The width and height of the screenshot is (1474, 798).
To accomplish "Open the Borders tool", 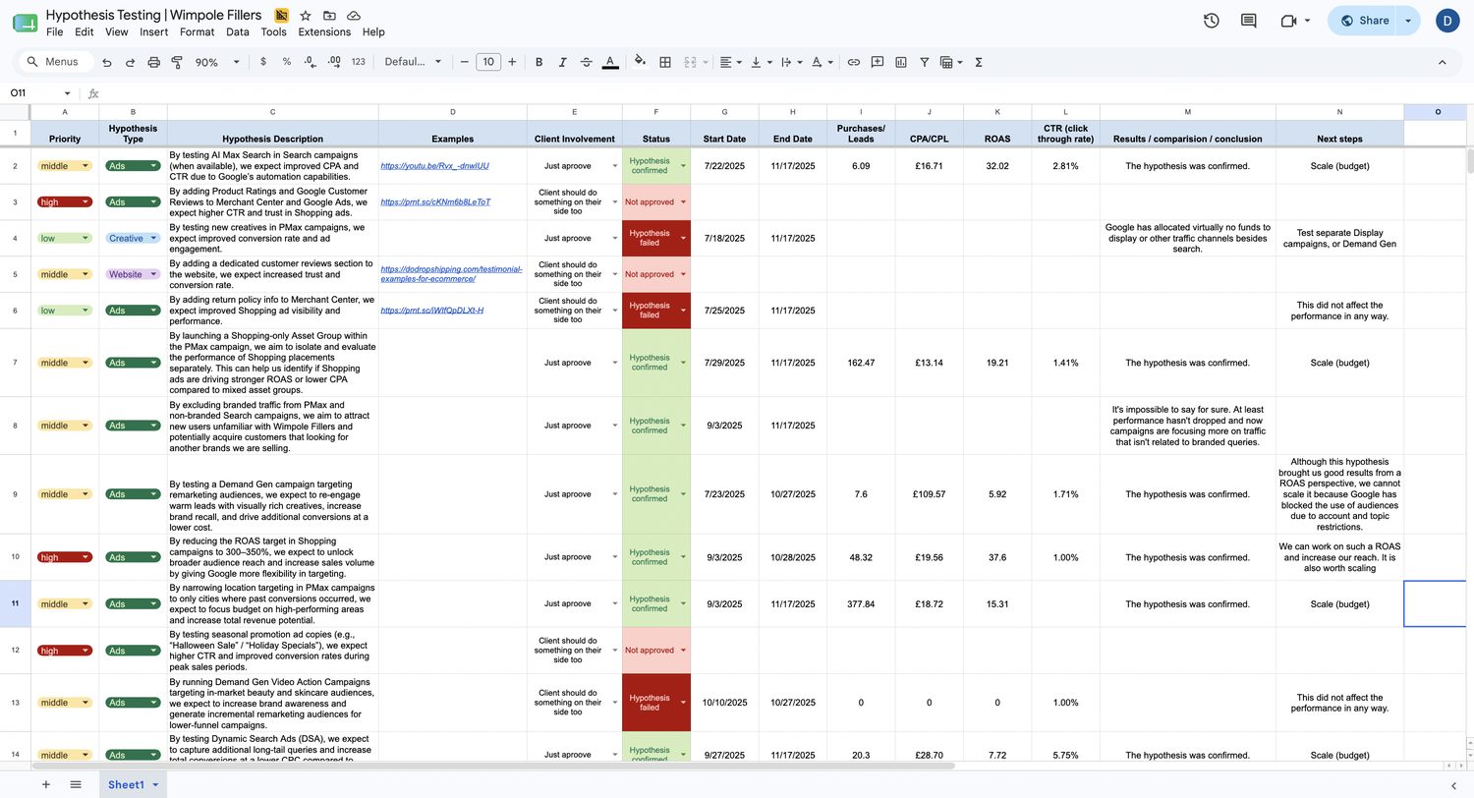I will click(x=665, y=62).
